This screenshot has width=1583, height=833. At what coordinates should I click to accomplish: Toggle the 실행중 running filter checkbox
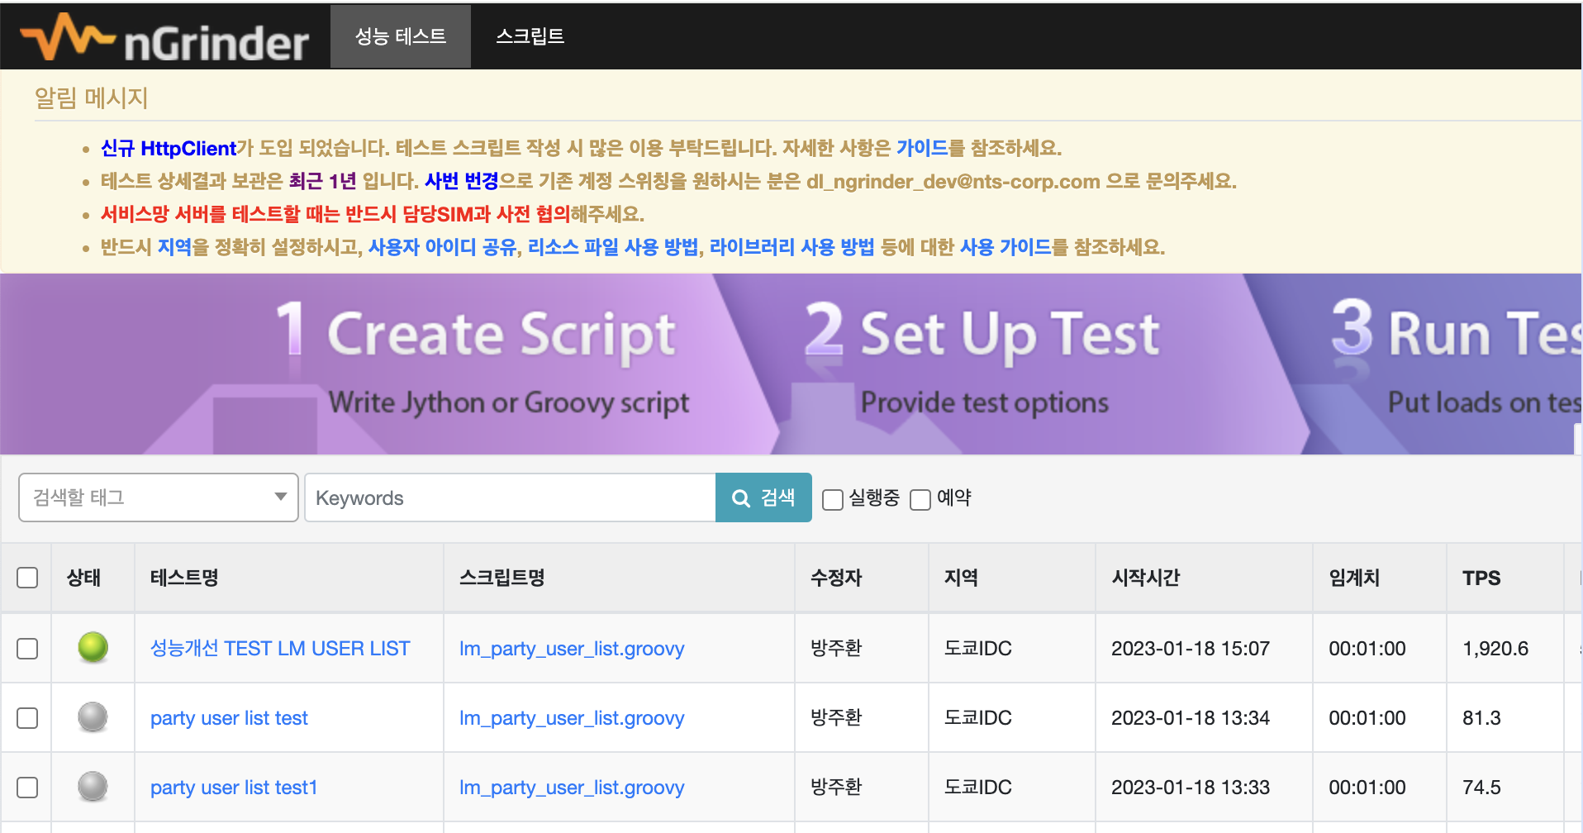(x=833, y=499)
